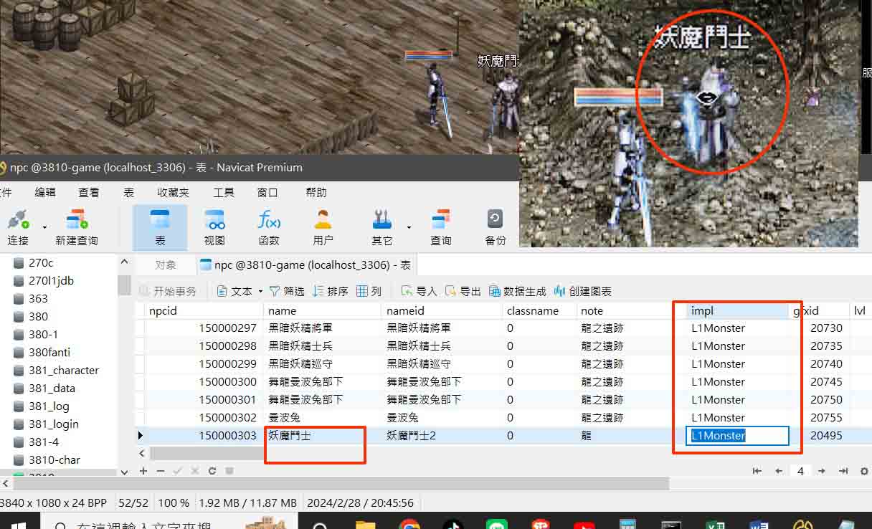The height and width of the screenshot is (529, 872).
Task: Open the 查询 (Query) toolbar icon
Action: click(441, 227)
